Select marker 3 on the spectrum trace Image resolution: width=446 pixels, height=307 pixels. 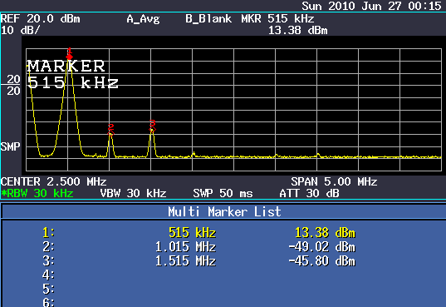tap(153, 126)
